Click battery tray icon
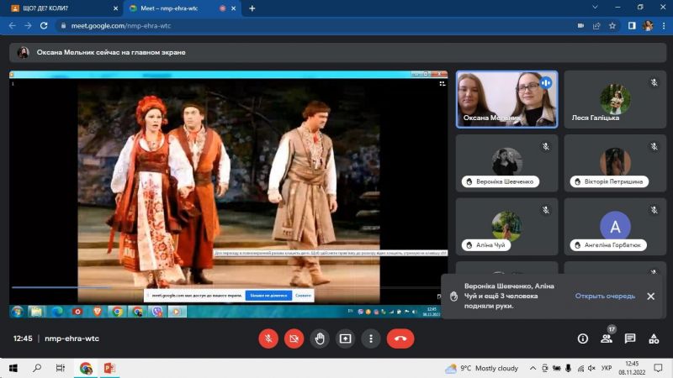 point(557,368)
